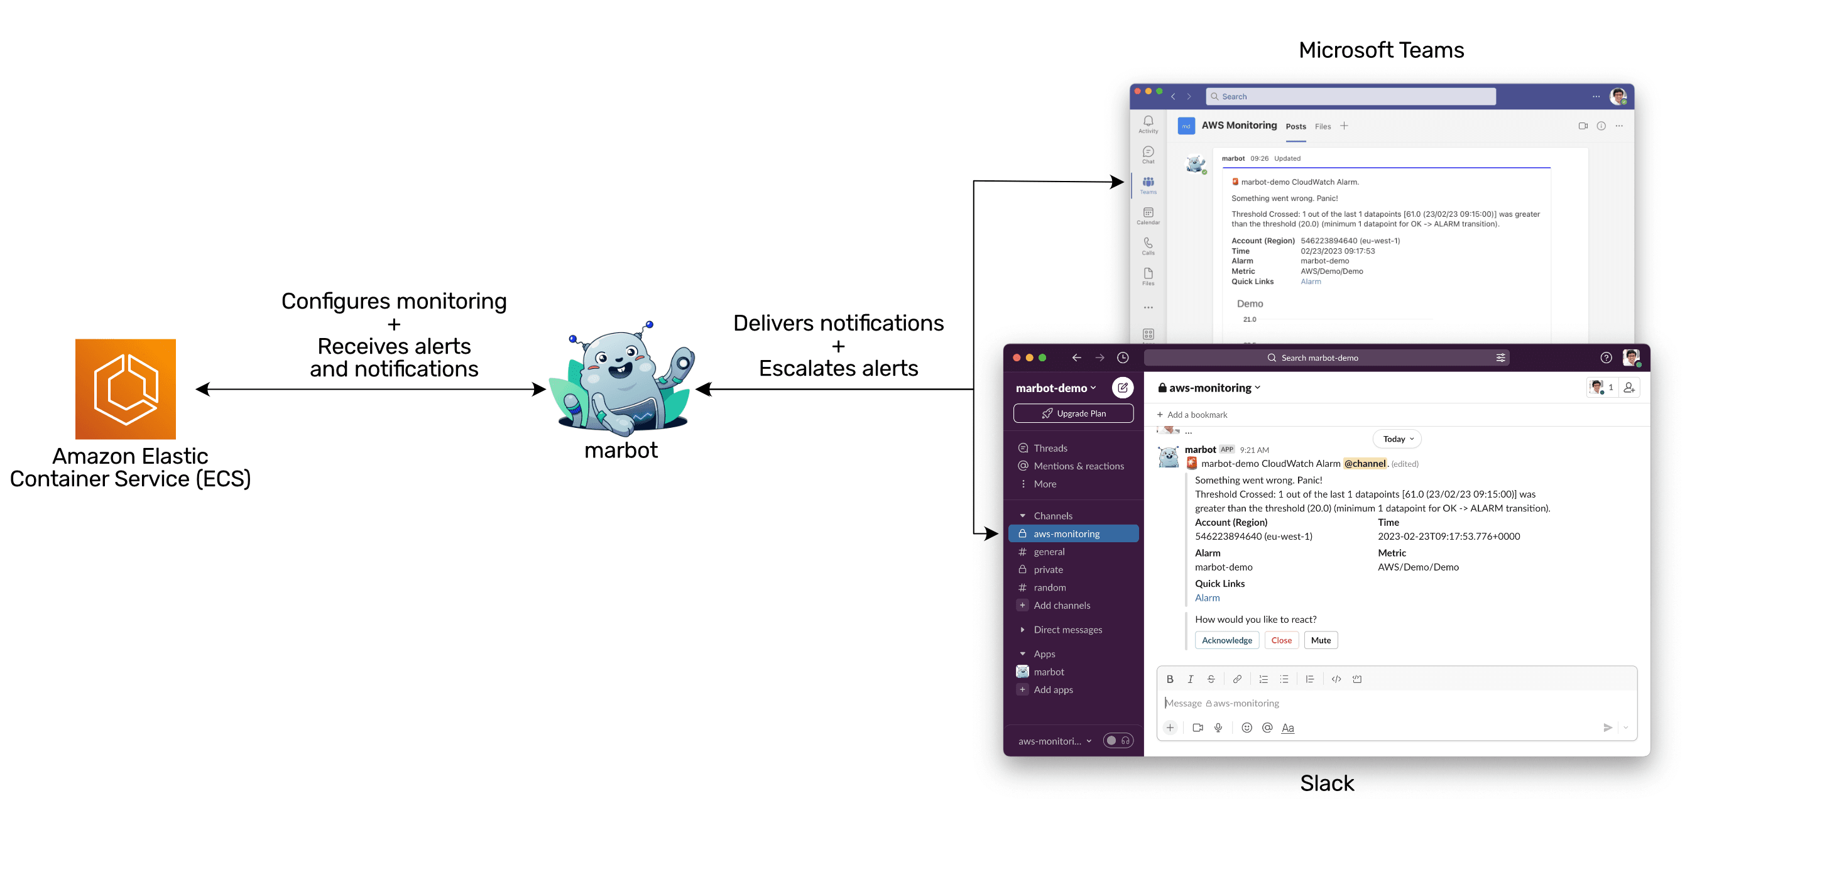Expand the Direct messages section in Slack

1023,630
